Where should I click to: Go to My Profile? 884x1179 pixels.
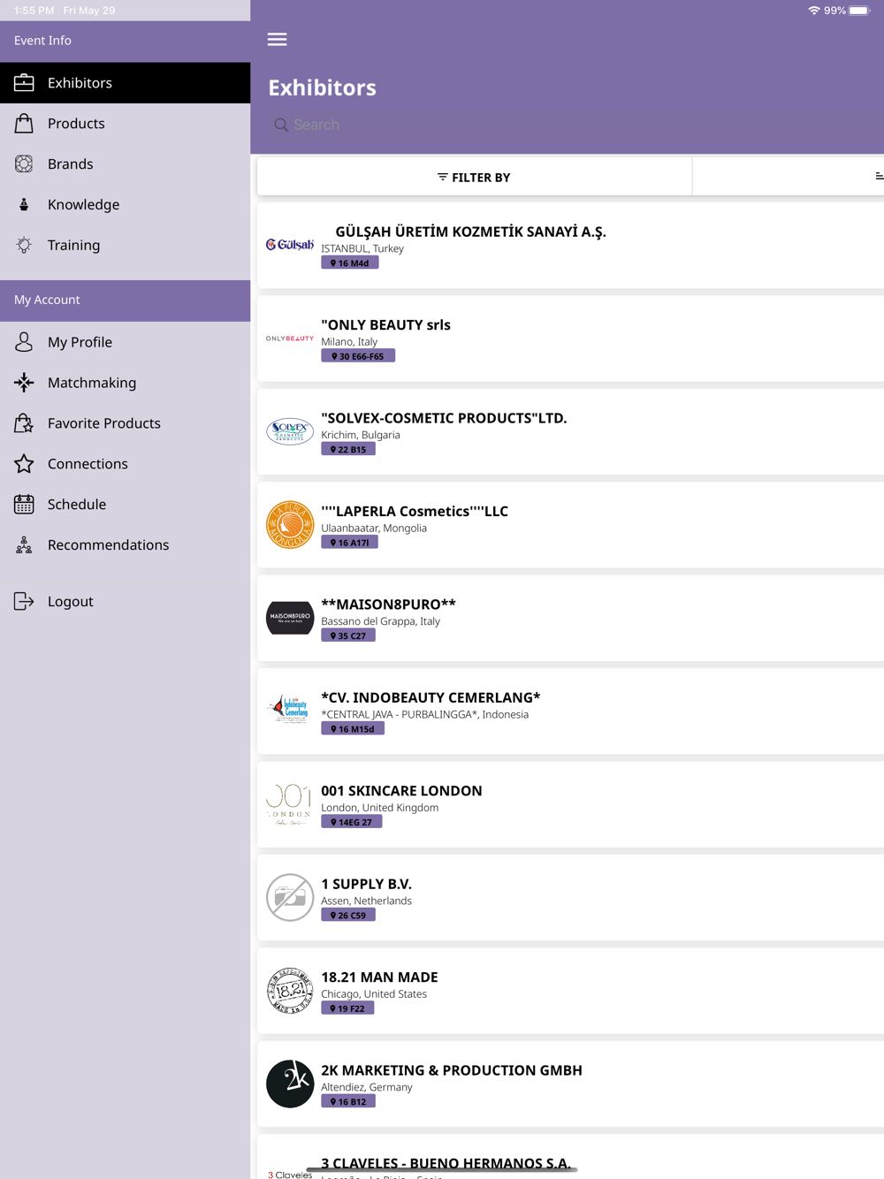(x=126, y=342)
